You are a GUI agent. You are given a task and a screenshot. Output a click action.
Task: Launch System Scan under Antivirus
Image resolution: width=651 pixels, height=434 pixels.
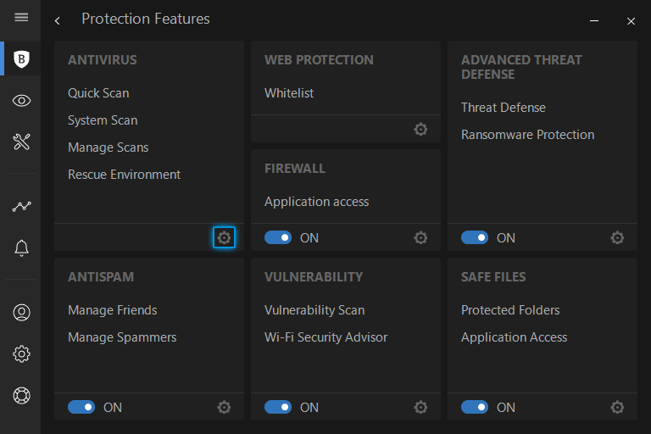tap(103, 120)
